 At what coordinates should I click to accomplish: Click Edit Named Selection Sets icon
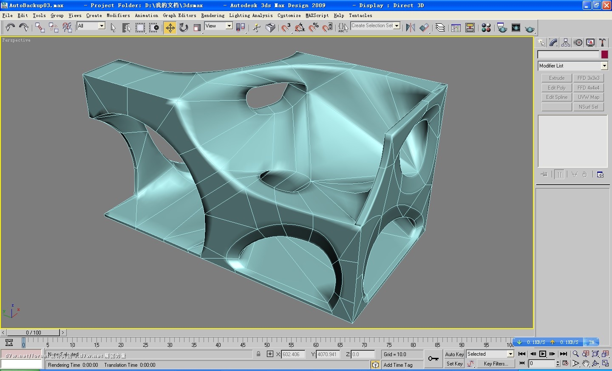pos(343,28)
